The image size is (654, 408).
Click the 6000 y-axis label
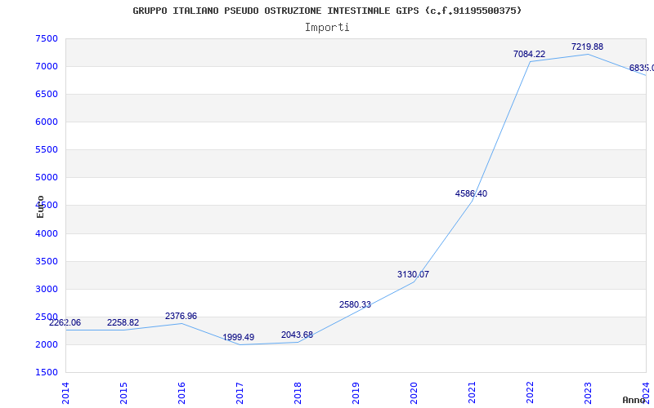click(47, 122)
